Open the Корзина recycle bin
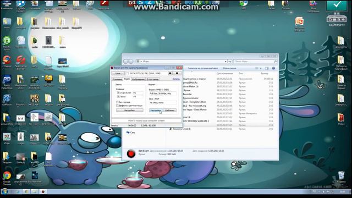 (x=341, y=177)
